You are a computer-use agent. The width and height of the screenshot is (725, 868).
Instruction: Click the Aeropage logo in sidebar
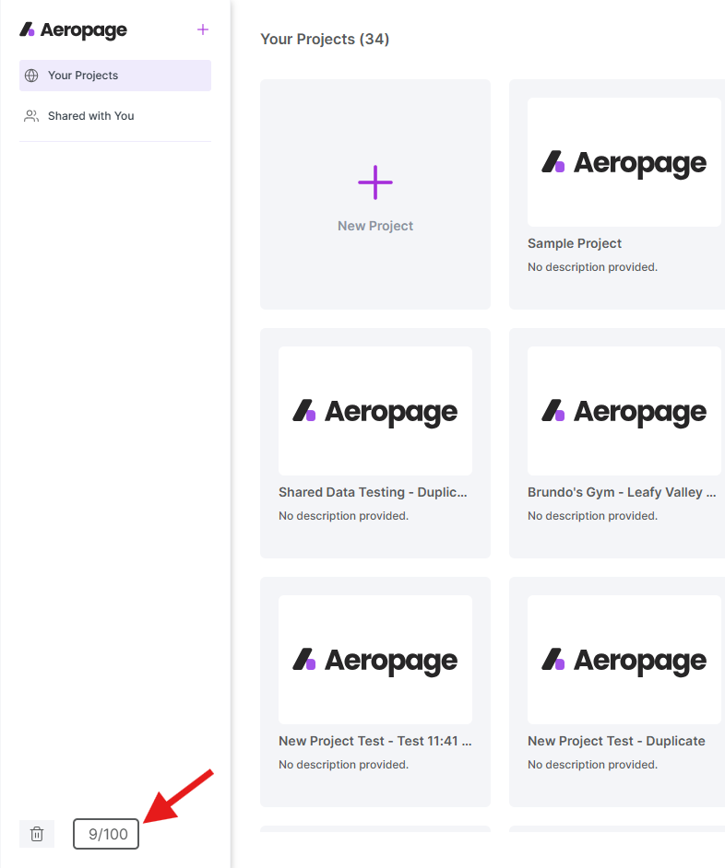74,30
